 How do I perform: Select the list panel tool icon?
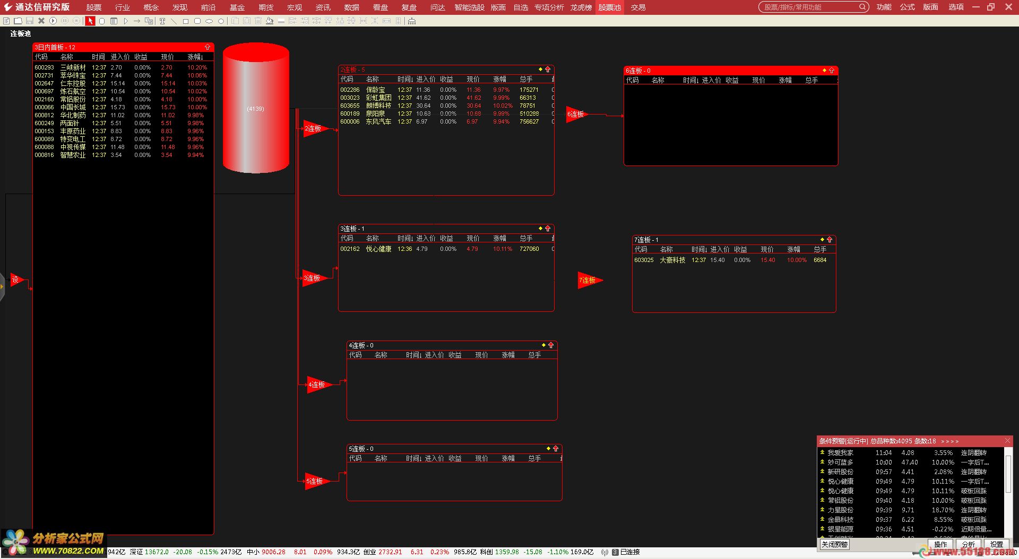[114, 21]
